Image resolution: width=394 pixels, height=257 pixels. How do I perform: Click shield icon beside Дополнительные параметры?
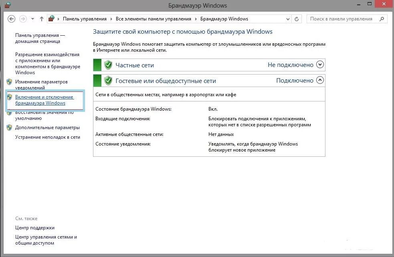click(9, 127)
